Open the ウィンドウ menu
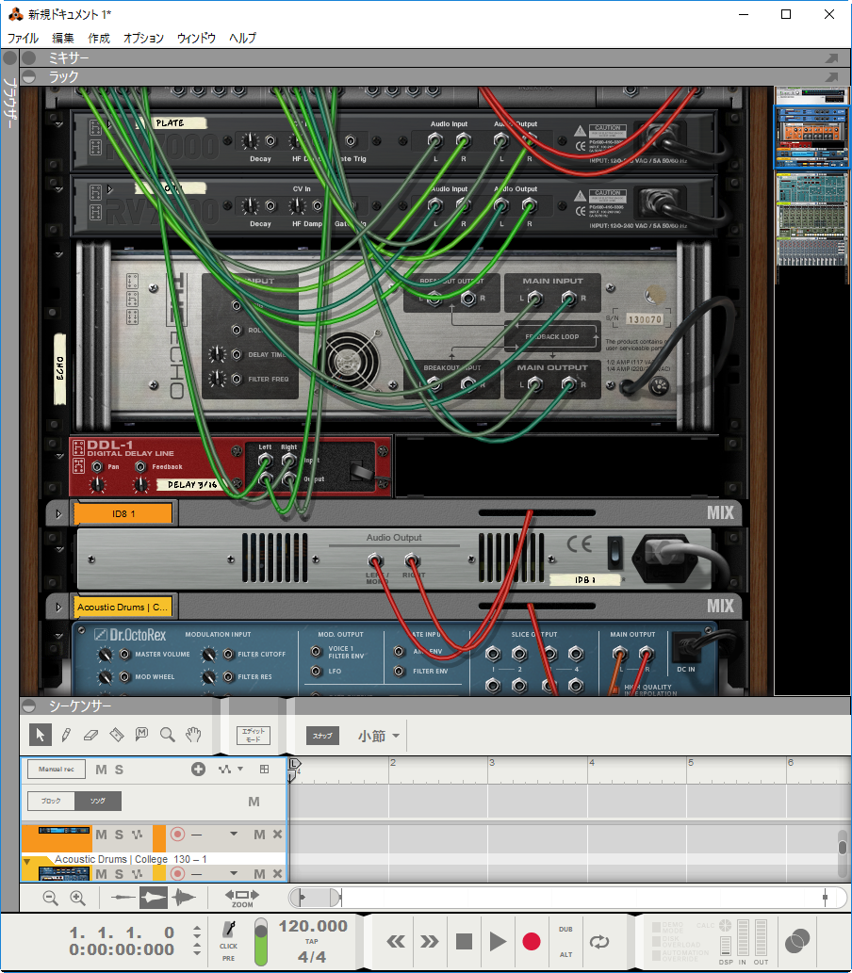Viewport: 852px width, 973px height. tap(196, 38)
